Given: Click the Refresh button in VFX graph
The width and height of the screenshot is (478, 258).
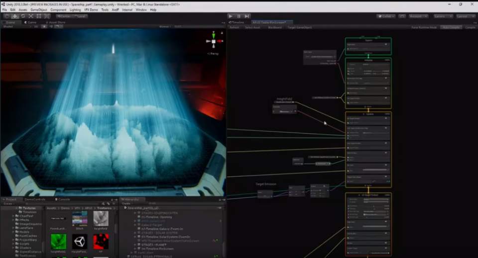Looking at the screenshot, I should 234,27.
